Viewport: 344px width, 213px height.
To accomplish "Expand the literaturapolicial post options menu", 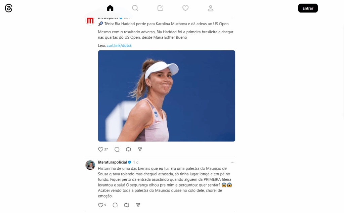I will point(232,162).
